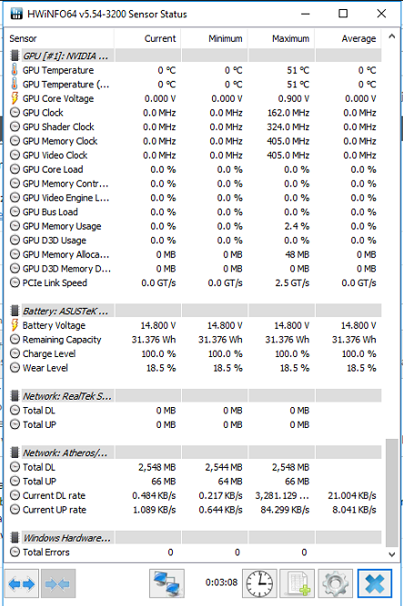The height and width of the screenshot is (606, 403).
Task: Open the network remote monitoring icon
Action: coord(166,583)
